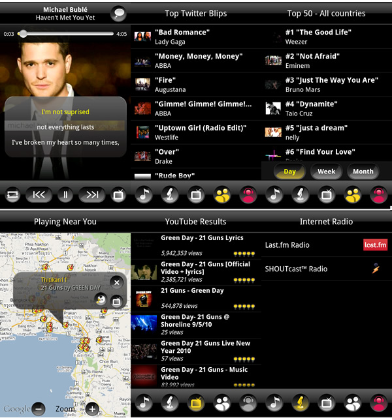
Task: Open "21 Guns Live New Year 2010" result
Action: (196, 351)
